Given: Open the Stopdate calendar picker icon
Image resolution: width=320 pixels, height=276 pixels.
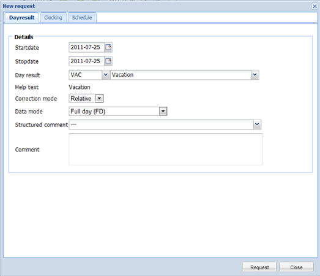Looking at the screenshot, I should [x=108, y=61].
